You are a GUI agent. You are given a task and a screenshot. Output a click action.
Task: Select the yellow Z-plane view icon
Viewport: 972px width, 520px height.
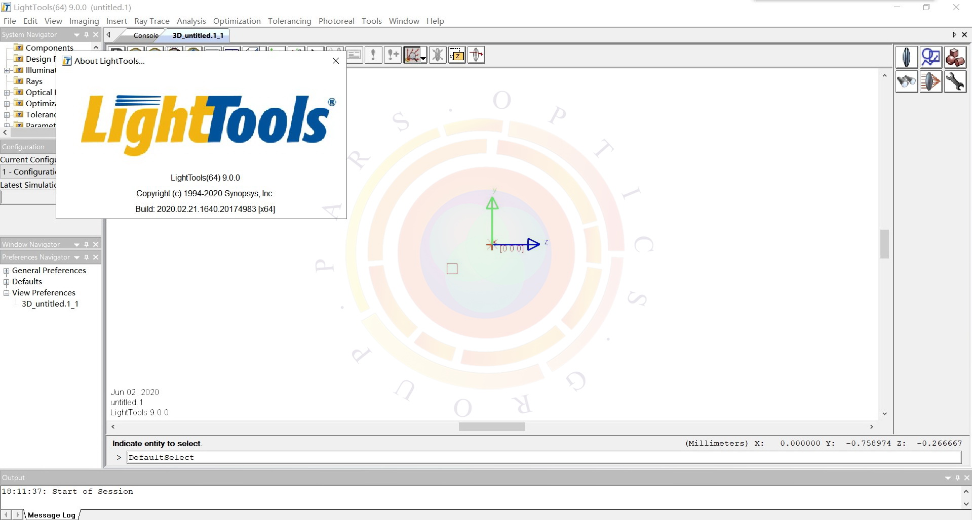pyautogui.click(x=457, y=55)
